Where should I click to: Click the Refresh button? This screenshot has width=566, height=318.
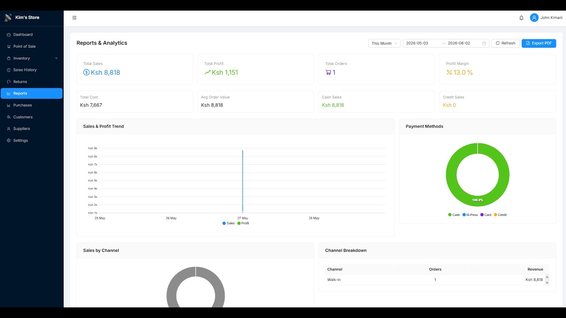point(505,43)
